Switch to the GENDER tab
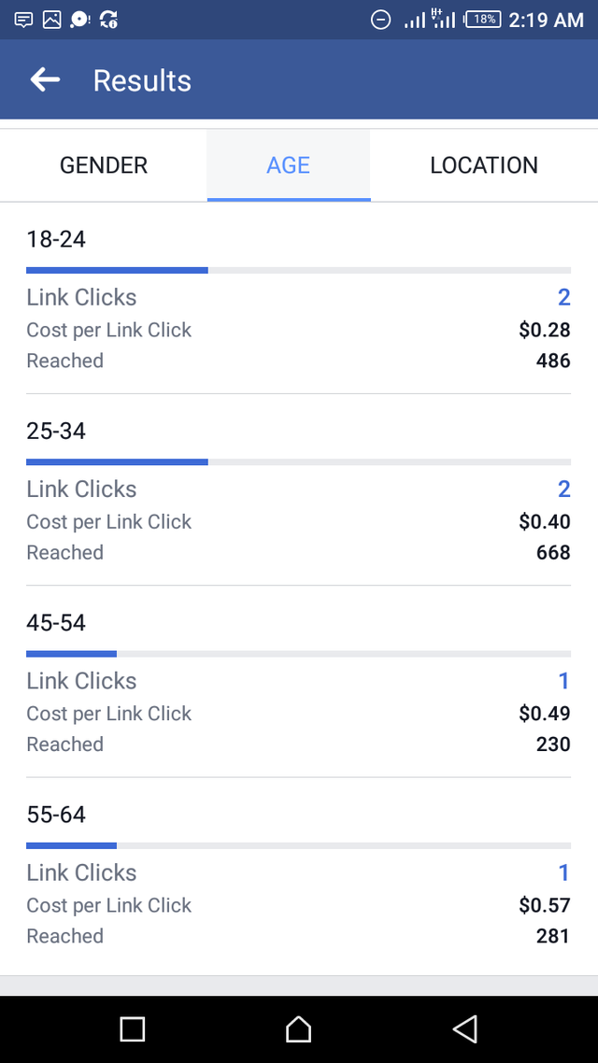The height and width of the screenshot is (1063, 598). pos(104,165)
